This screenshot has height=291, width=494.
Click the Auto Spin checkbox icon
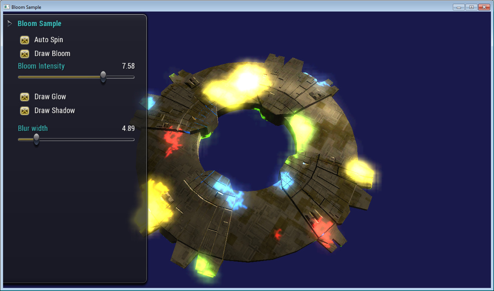click(x=25, y=40)
